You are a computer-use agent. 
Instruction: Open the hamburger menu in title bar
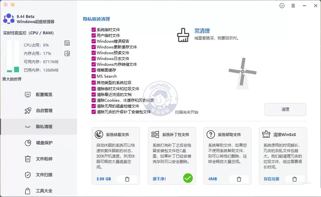coord(293,6)
